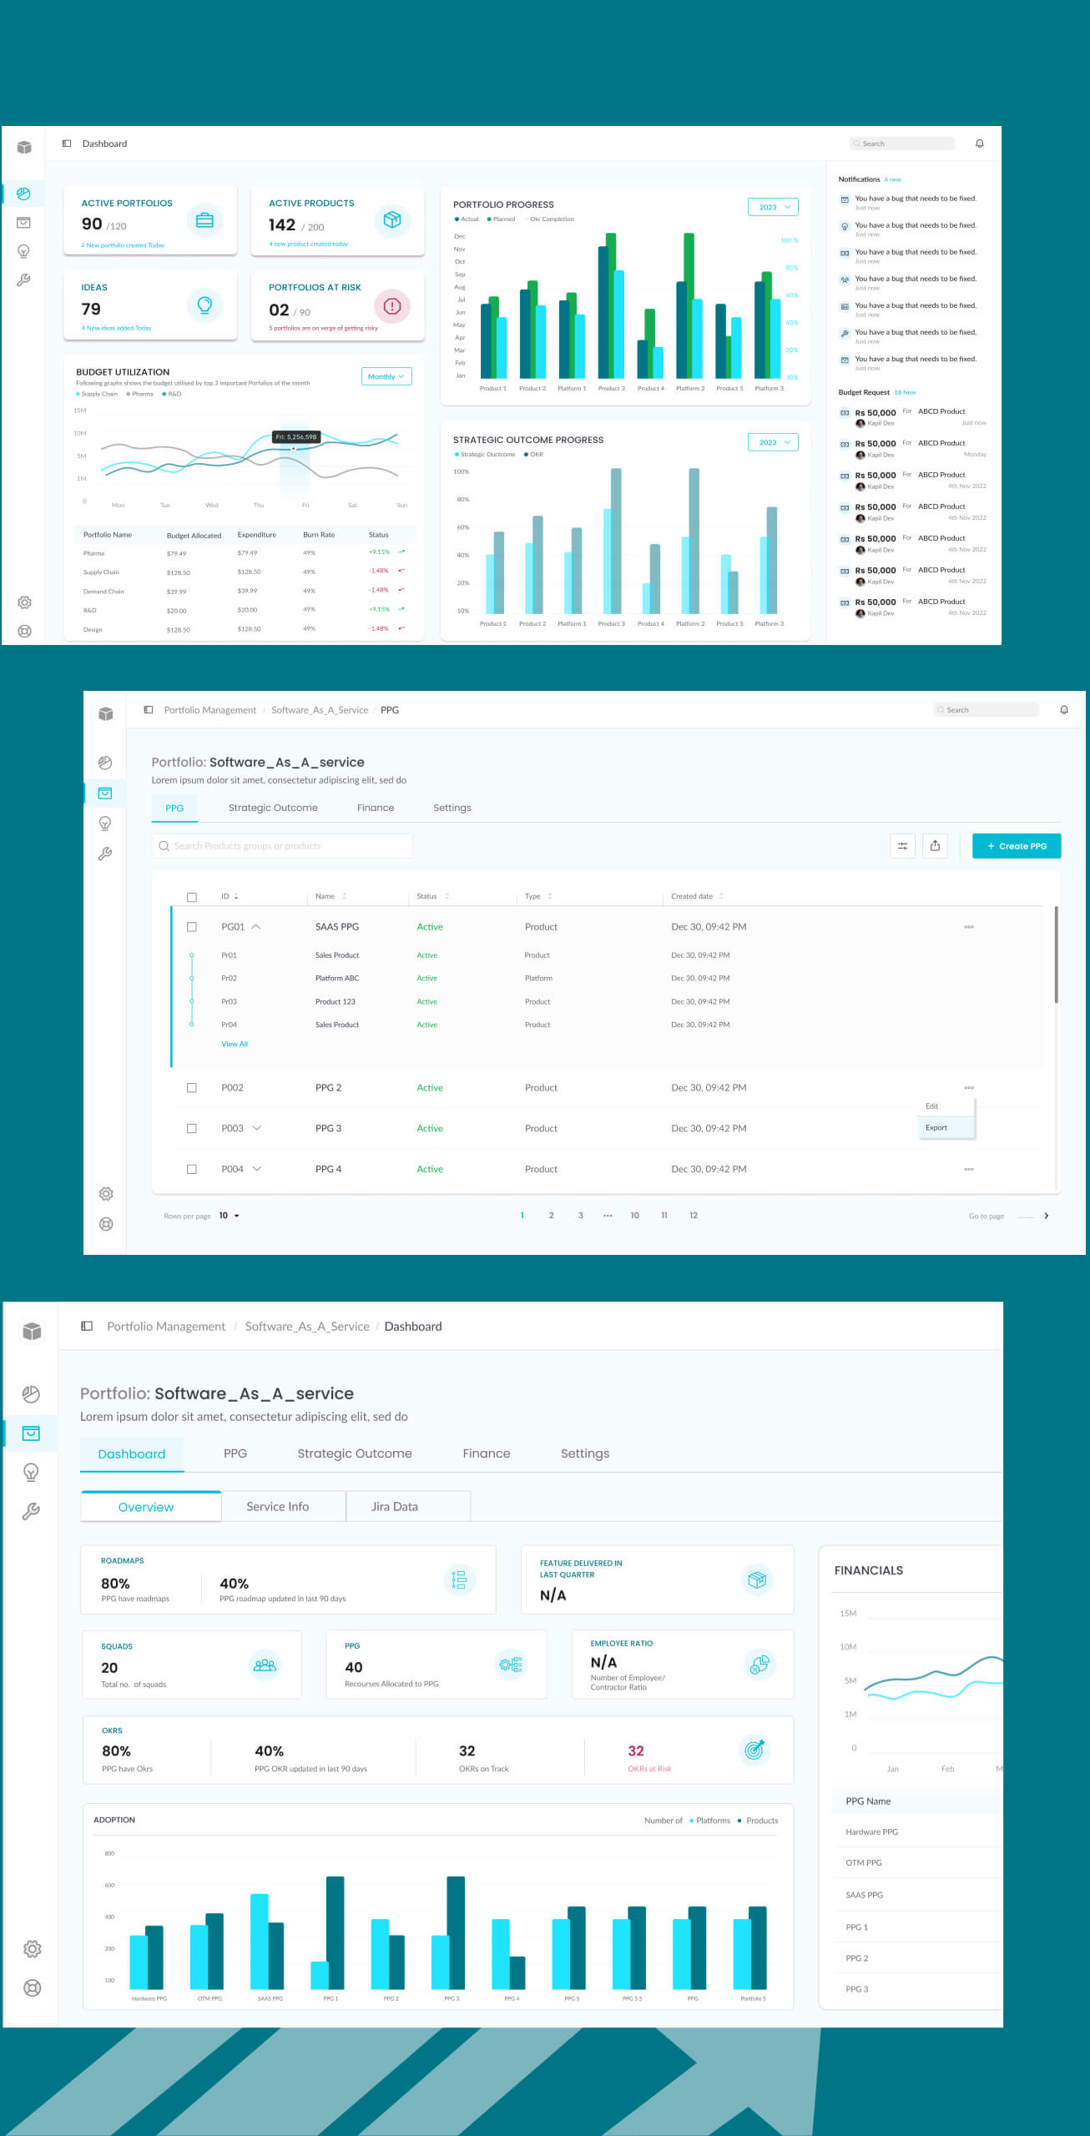
Task: Open Rows per page 10 dropdown
Action: point(230,1216)
